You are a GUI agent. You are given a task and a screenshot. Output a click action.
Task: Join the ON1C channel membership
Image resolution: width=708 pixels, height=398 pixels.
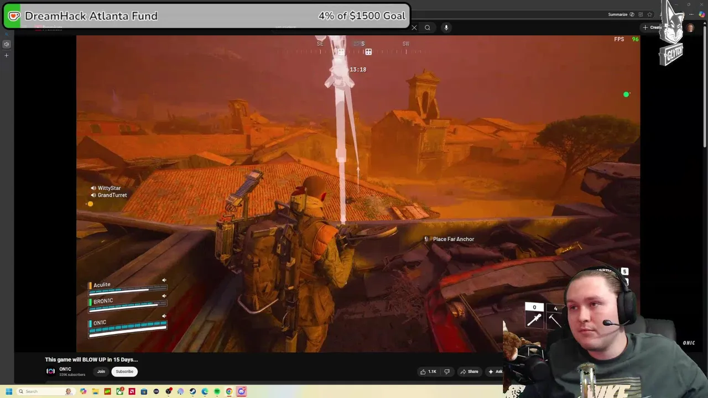[x=101, y=371]
